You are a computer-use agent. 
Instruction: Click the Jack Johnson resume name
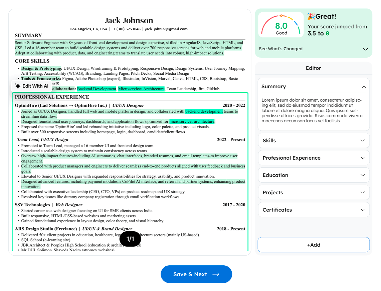click(129, 20)
